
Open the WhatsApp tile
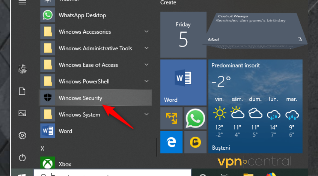195,118
